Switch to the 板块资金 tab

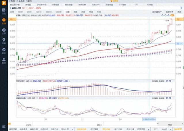[x=69, y=5]
